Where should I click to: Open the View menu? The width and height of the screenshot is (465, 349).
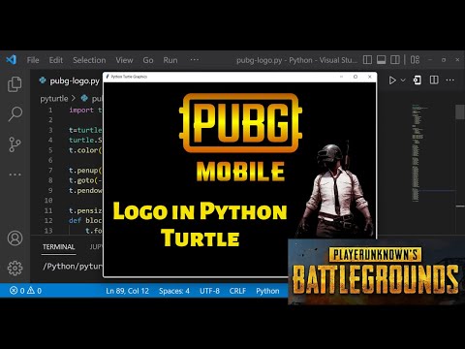(x=124, y=60)
